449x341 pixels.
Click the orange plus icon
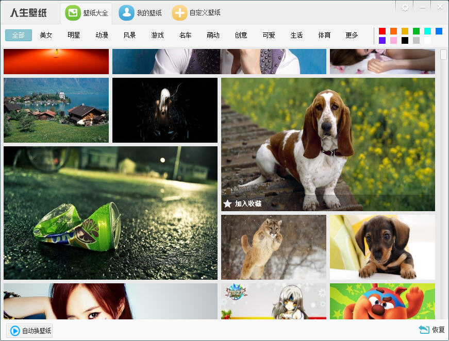(x=179, y=13)
